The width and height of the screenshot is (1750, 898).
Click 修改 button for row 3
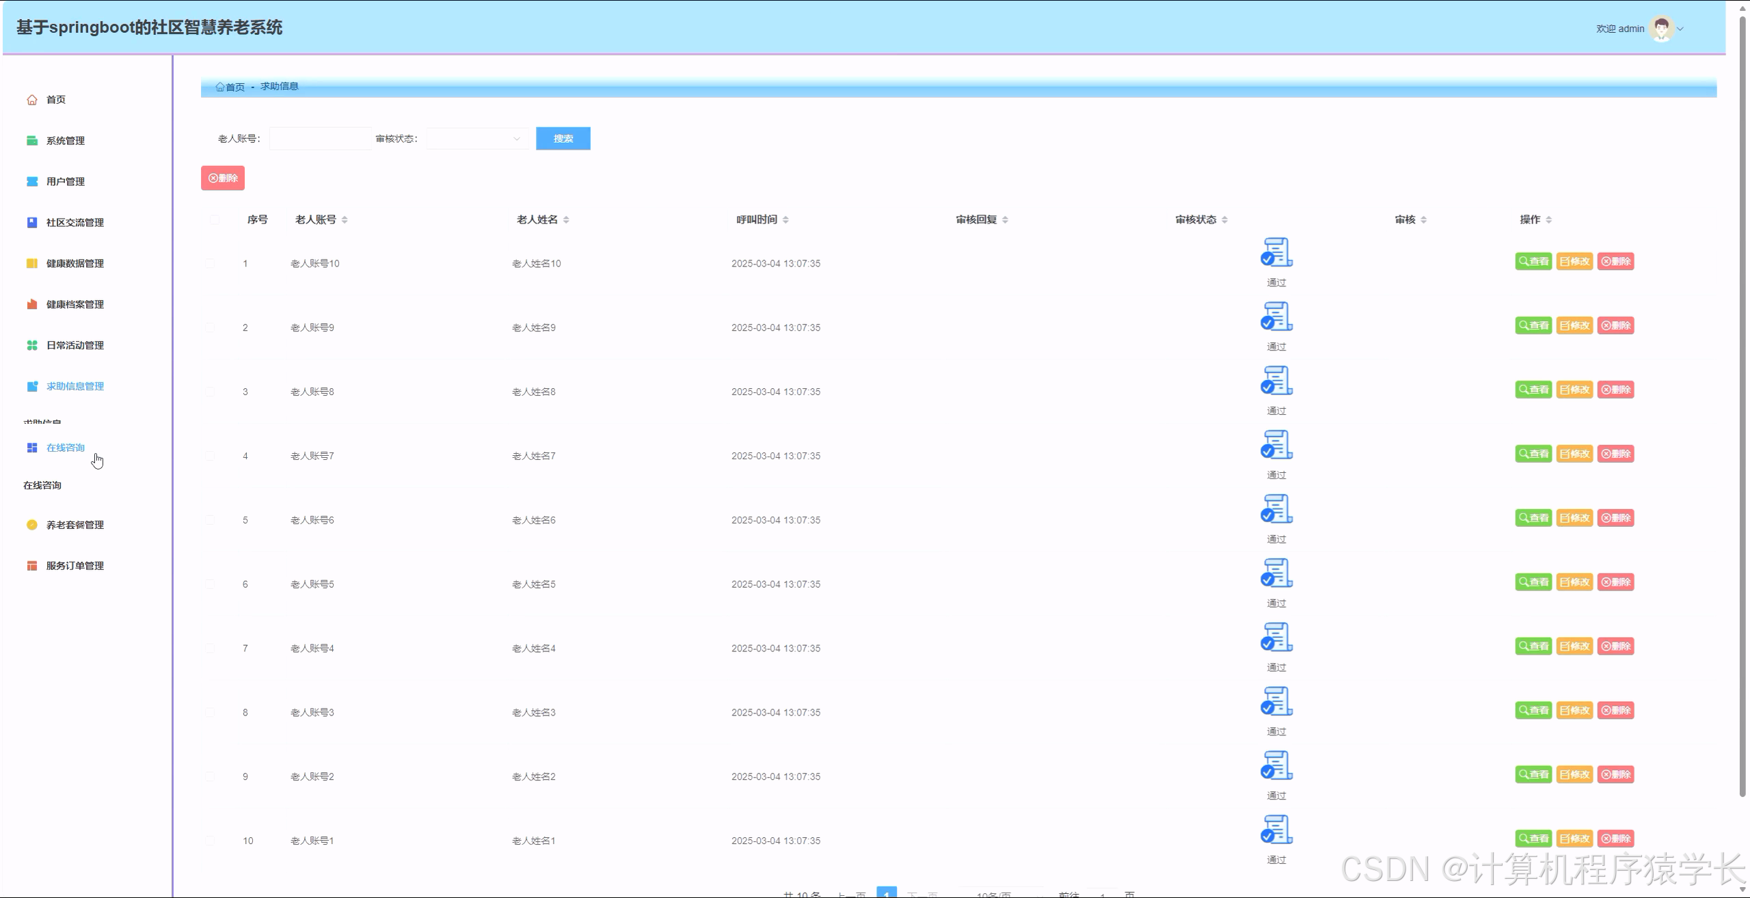(x=1574, y=390)
